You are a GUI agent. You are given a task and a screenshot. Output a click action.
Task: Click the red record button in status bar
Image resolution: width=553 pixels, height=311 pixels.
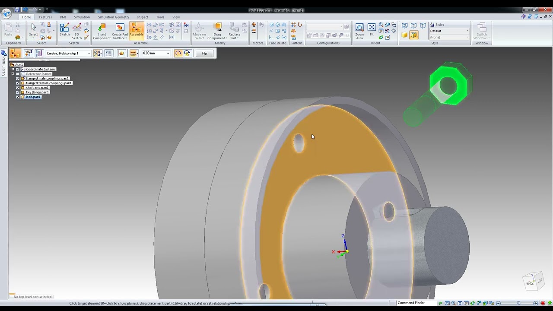coord(543,303)
